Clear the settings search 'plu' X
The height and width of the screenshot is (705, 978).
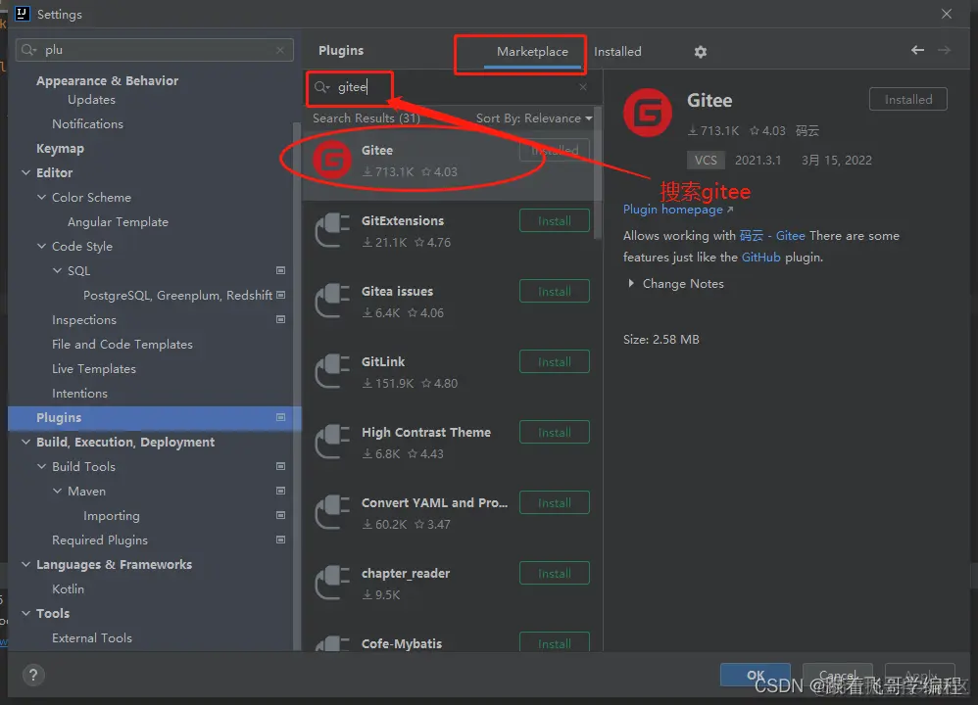tap(280, 50)
